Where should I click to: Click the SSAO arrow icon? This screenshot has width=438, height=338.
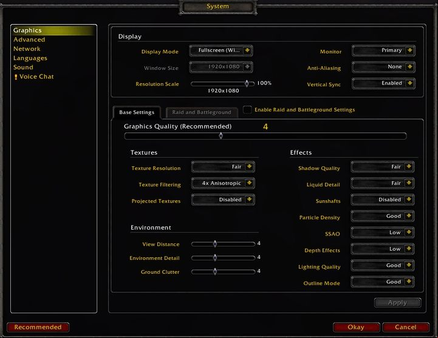[409, 233]
